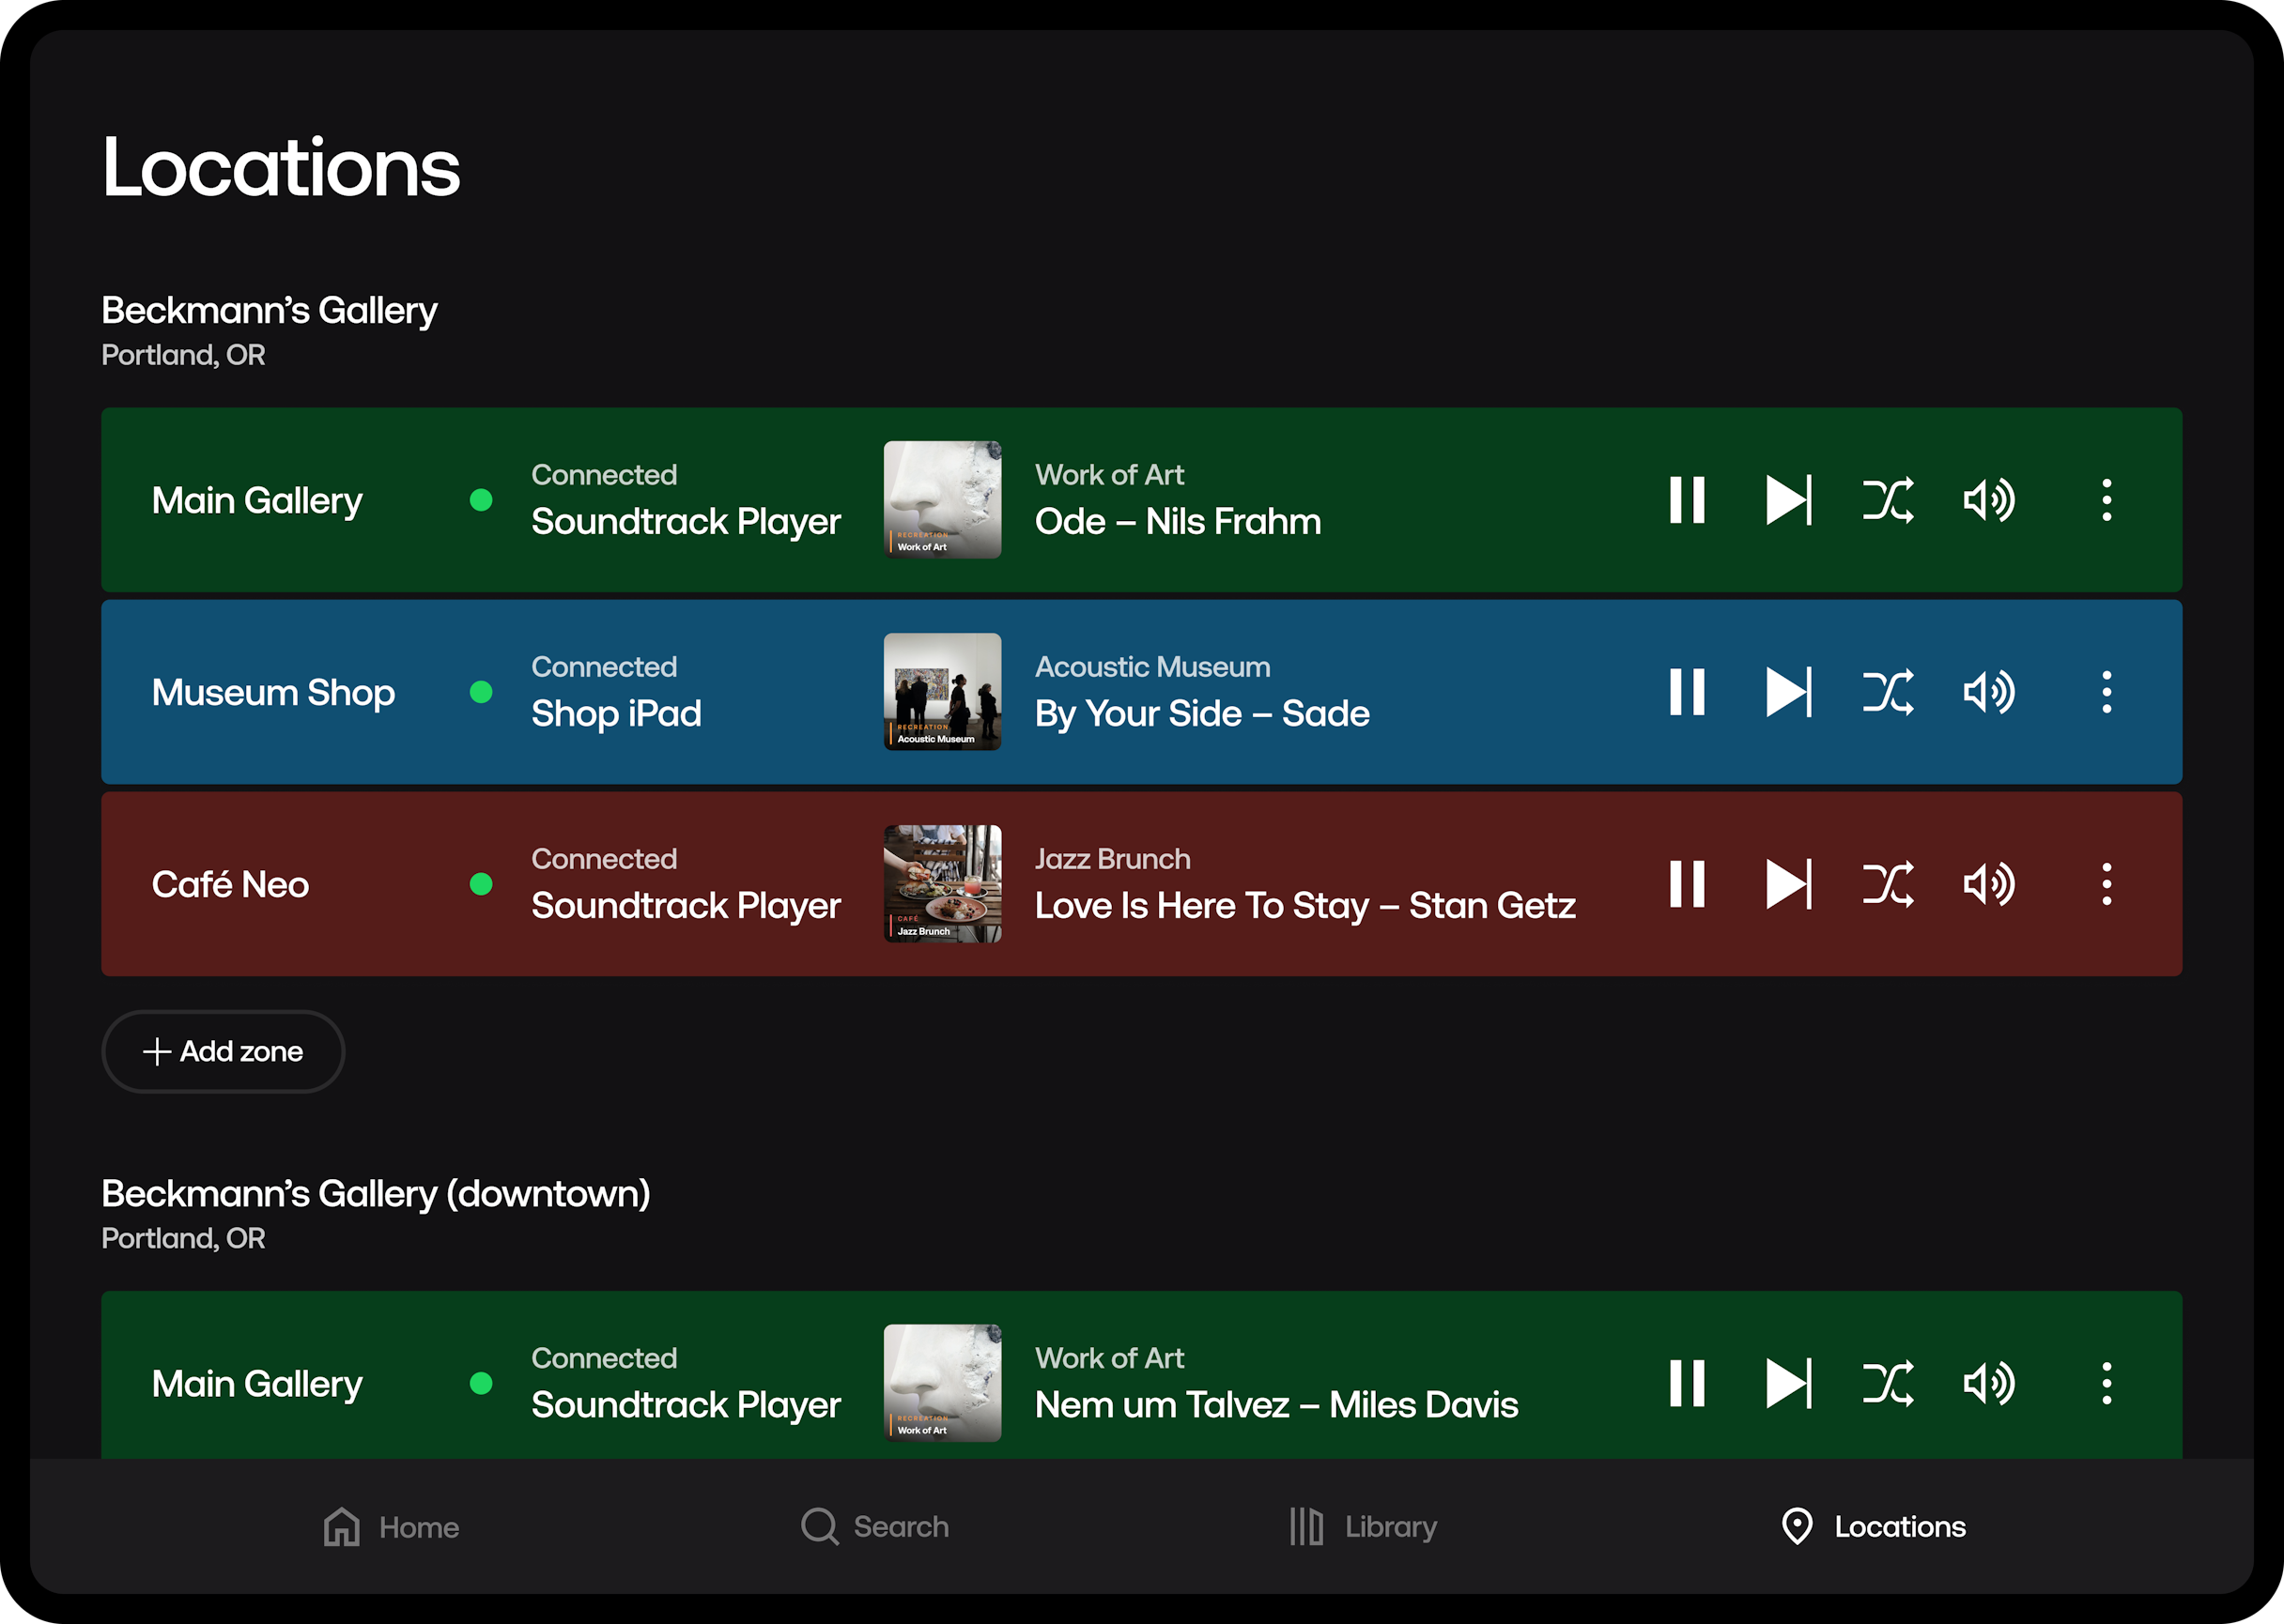Open volume for Beckmann's Gallery Main Gallery

[x=1989, y=500]
